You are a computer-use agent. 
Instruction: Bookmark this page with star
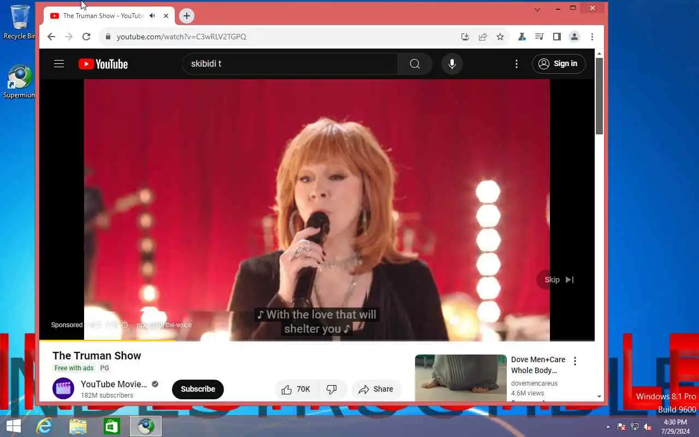tap(500, 37)
